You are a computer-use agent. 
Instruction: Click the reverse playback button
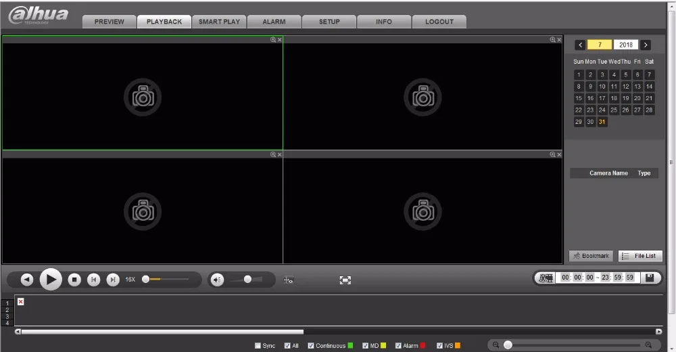(27, 280)
